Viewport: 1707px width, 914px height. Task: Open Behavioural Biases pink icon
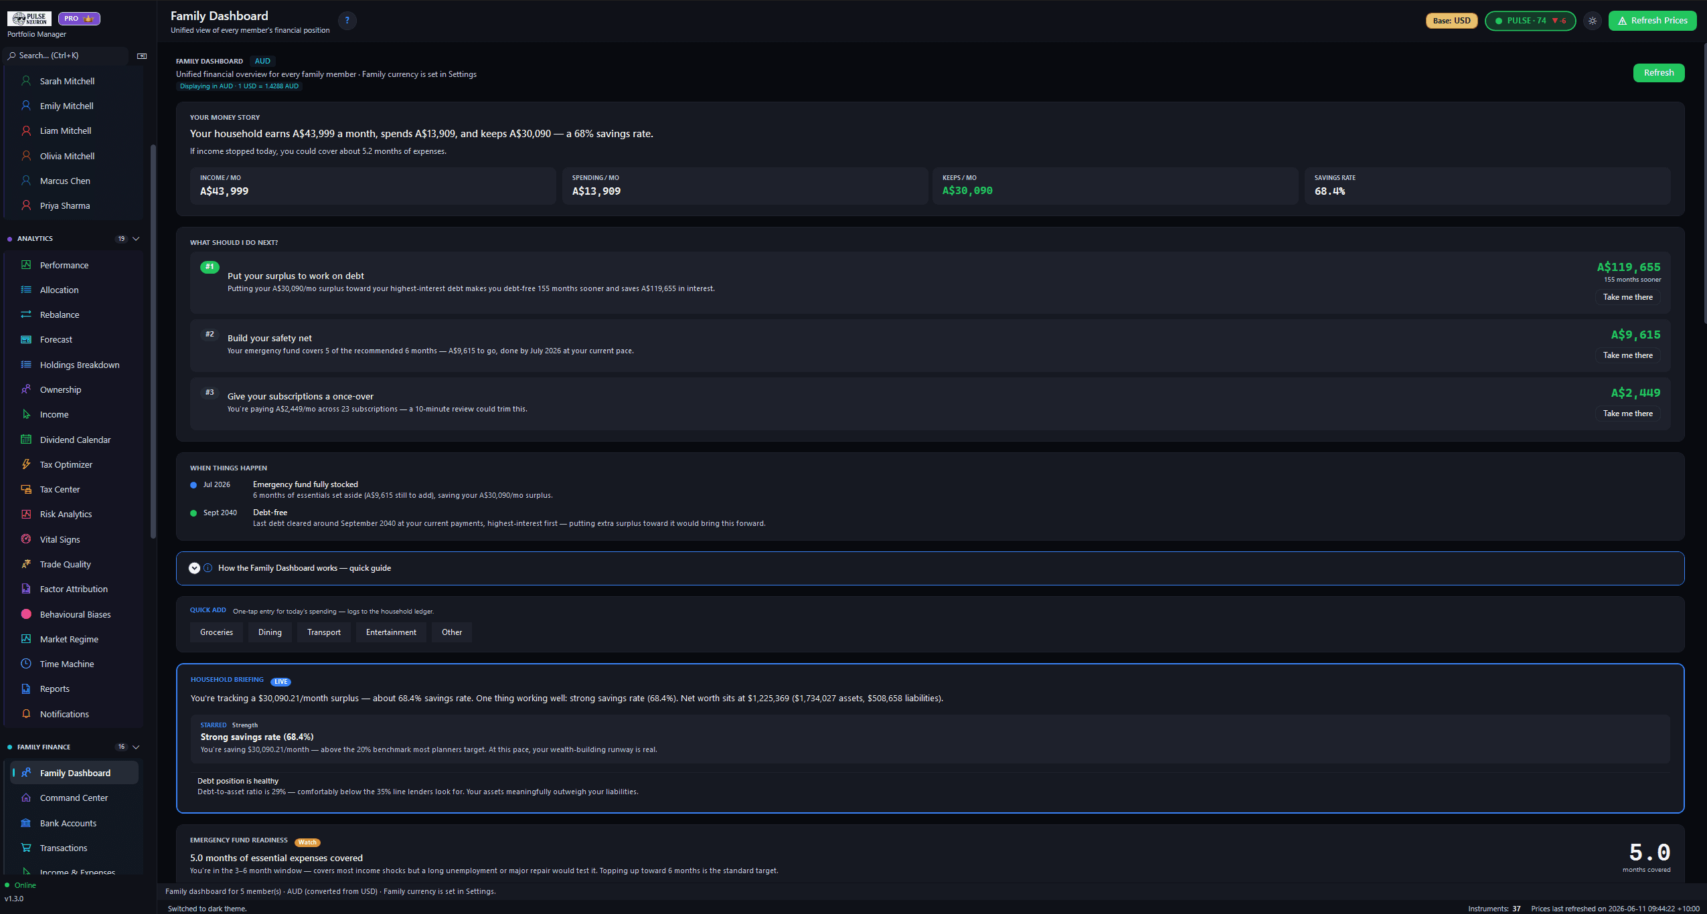click(x=26, y=614)
